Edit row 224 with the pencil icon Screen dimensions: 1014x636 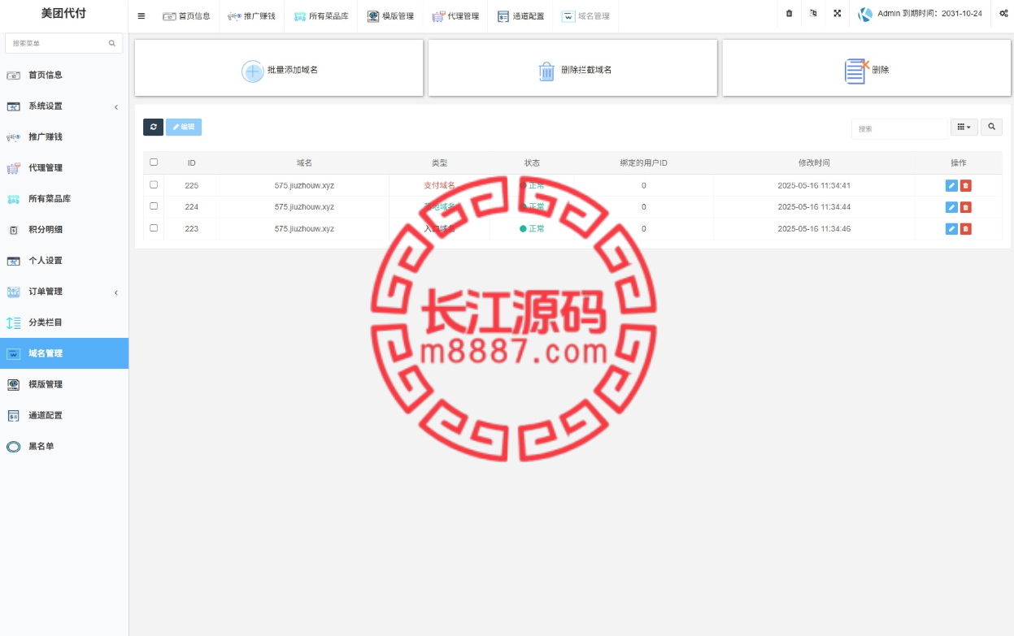(951, 207)
